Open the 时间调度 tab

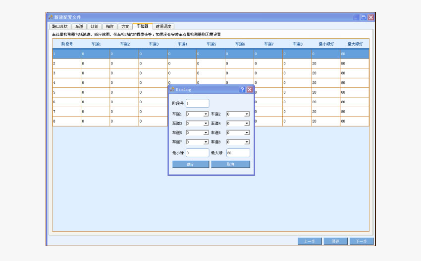tap(163, 26)
